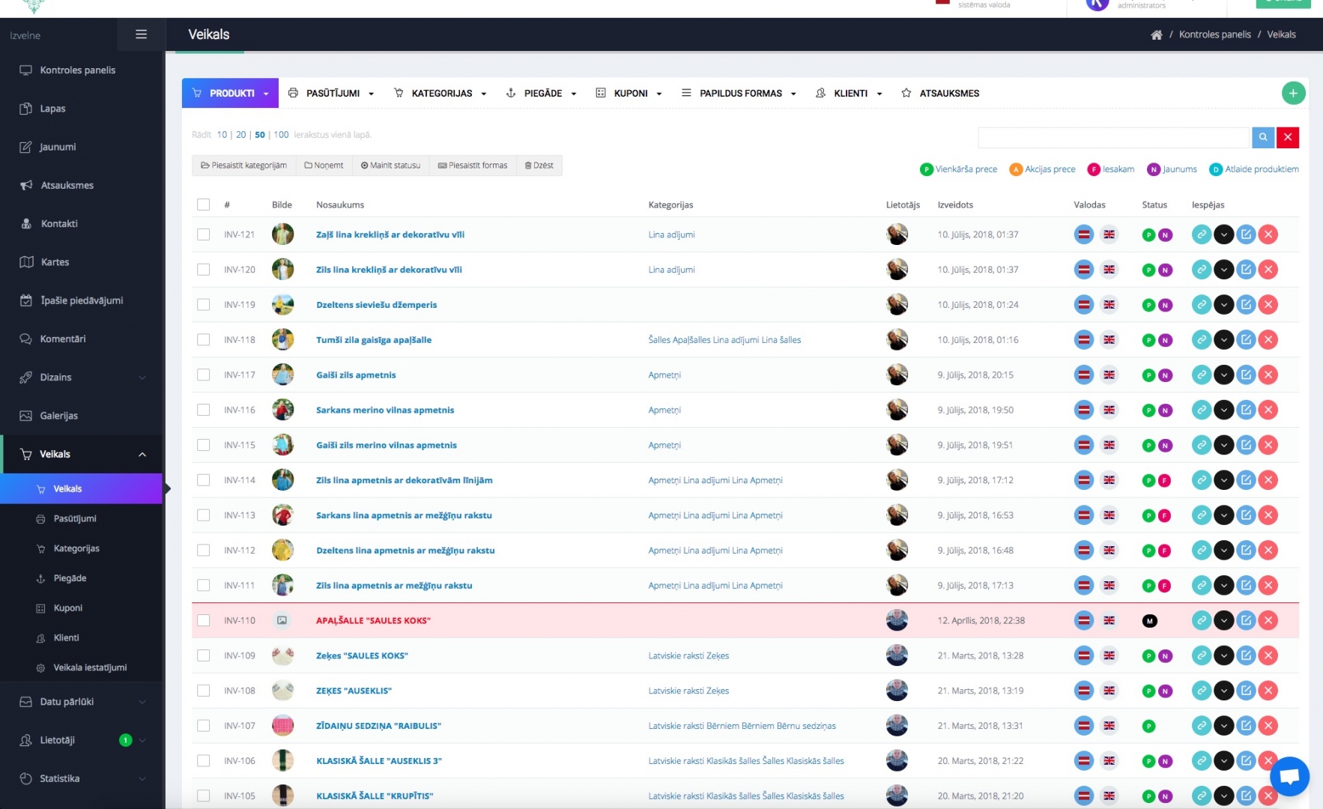Open the KATEGORIJAS dropdown tab
Screen dimensions: 1323x809
(441, 93)
